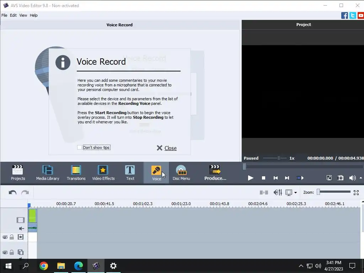This screenshot has width=364, height=273.
Task: Click zoom to fit timeline icon
Action: pyautogui.click(x=356, y=192)
